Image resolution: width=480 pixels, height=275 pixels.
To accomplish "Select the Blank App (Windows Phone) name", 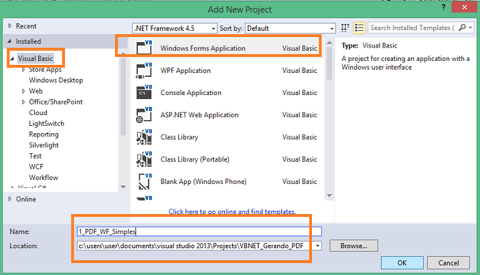I will [x=204, y=181].
